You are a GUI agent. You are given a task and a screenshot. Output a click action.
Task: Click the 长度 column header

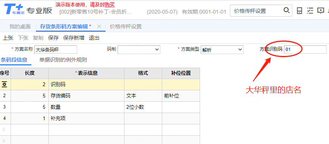tap(29, 73)
